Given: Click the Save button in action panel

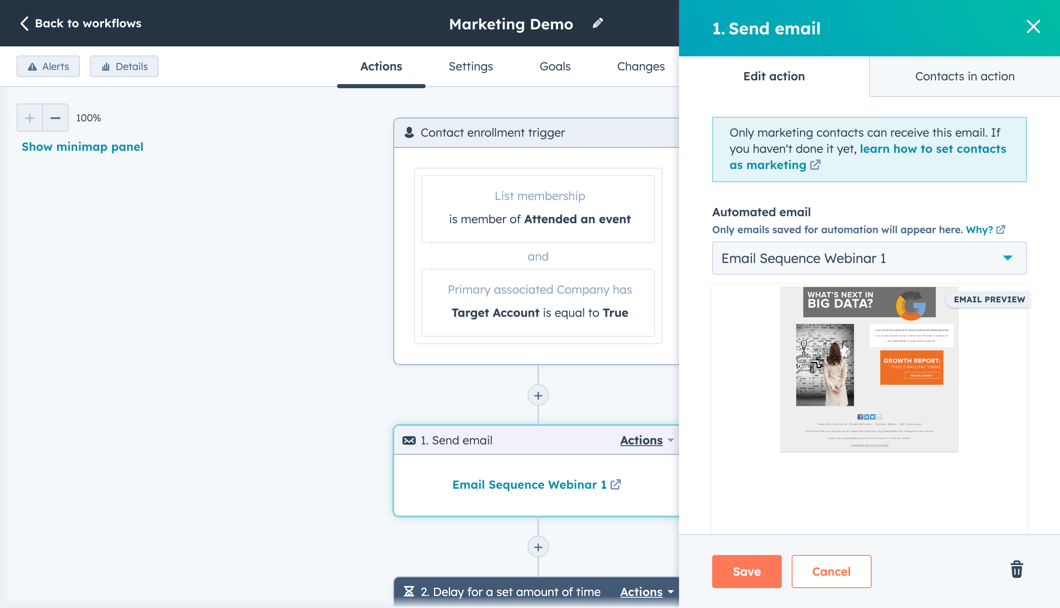Looking at the screenshot, I should point(746,572).
